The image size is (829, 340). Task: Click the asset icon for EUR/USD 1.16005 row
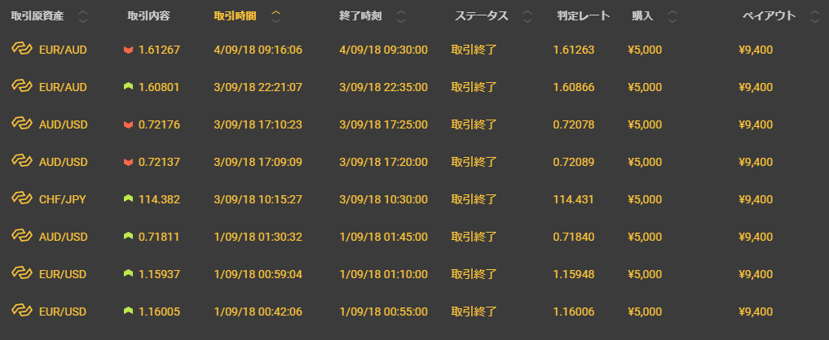pos(22,311)
